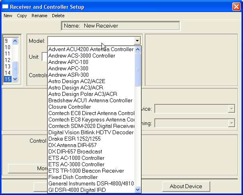
Task: Select ETS TR-1000 Beacon Receiver
Action: [x=86, y=171]
